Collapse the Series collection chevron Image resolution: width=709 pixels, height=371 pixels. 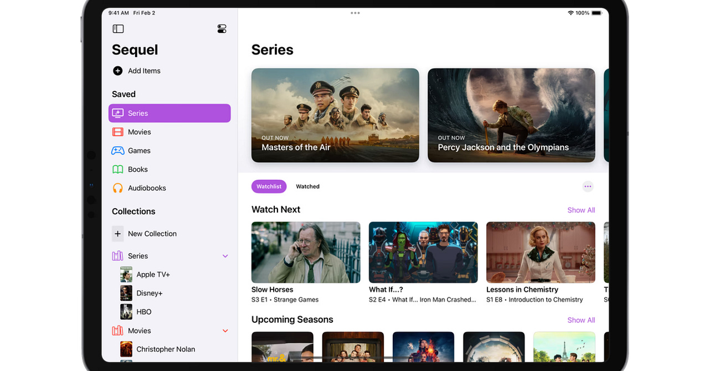tap(225, 256)
